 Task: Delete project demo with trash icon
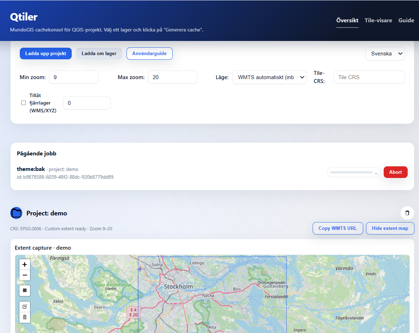click(x=407, y=213)
